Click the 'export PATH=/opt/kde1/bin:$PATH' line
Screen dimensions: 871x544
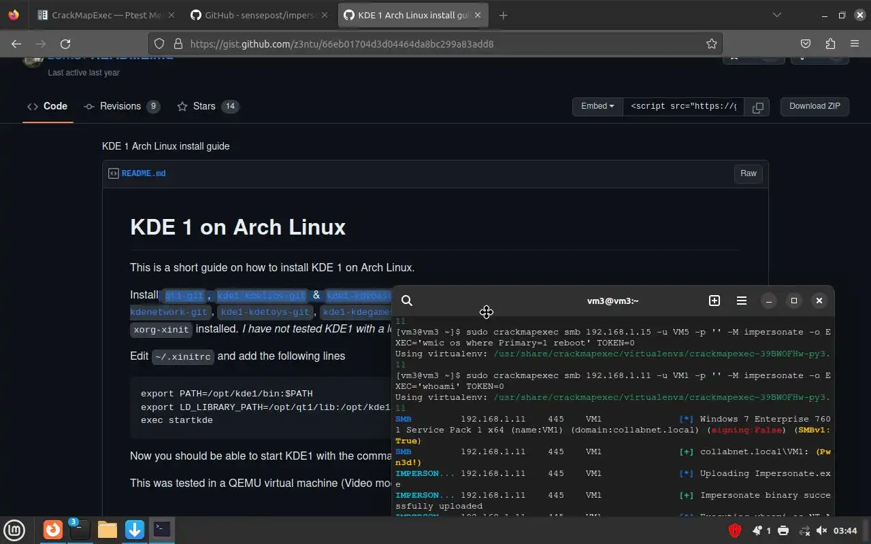click(x=227, y=394)
